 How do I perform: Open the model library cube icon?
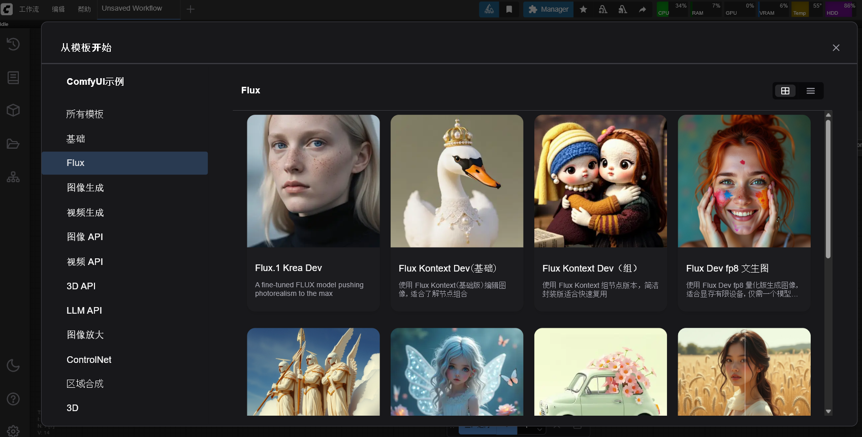[13, 110]
